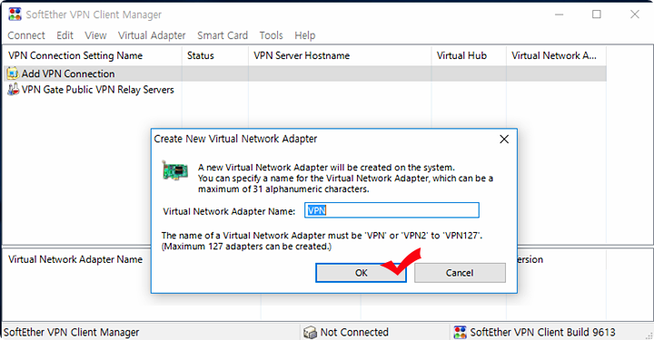Screen dimensions: 654x340
Task: Click 'SoftEther VPN Client Manager' status bar text
Action: (x=72, y=332)
